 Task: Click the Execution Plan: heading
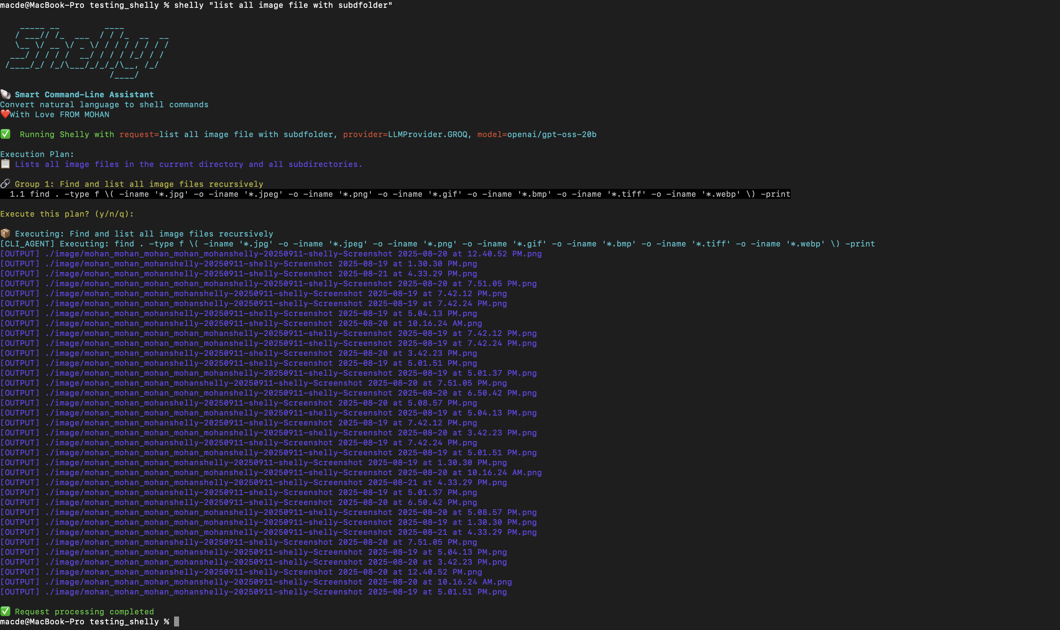coord(37,154)
